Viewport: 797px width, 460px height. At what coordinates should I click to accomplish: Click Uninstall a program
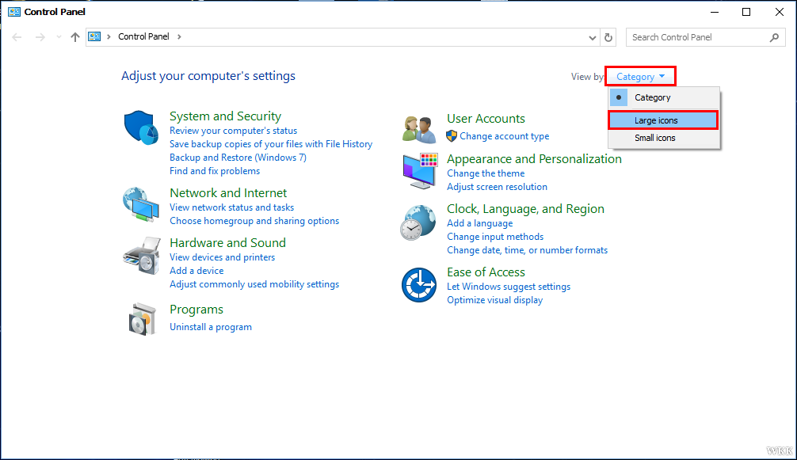(x=211, y=327)
